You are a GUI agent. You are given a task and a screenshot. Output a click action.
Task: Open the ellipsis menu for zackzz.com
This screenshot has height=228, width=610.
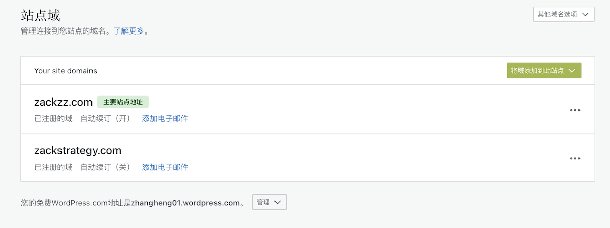click(575, 110)
